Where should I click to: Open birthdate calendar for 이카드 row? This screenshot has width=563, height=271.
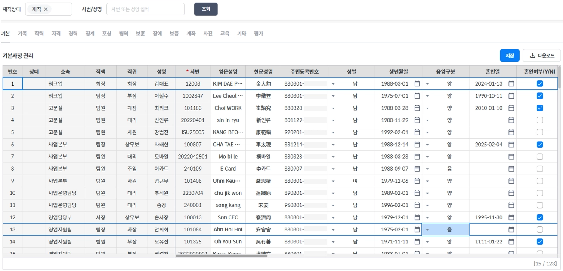[417, 169]
